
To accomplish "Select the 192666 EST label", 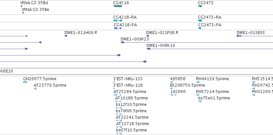I will coord(178,92).
